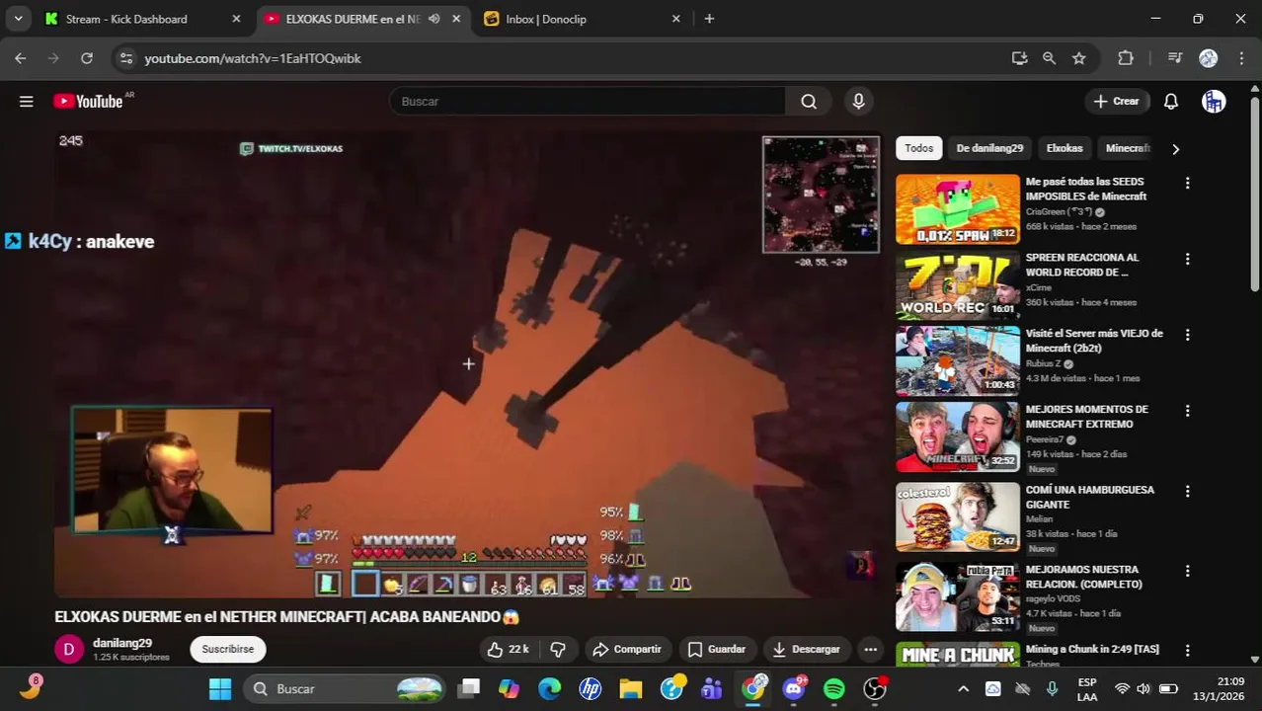This screenshot has width=1262, height=711.
Task: Open the YouTube guide hamburger menu
Action: click(x=27, y=102)
